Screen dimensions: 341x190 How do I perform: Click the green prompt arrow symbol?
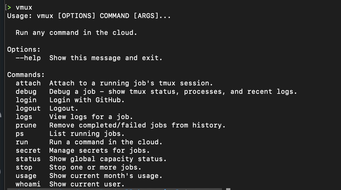[x=9, y=7]
